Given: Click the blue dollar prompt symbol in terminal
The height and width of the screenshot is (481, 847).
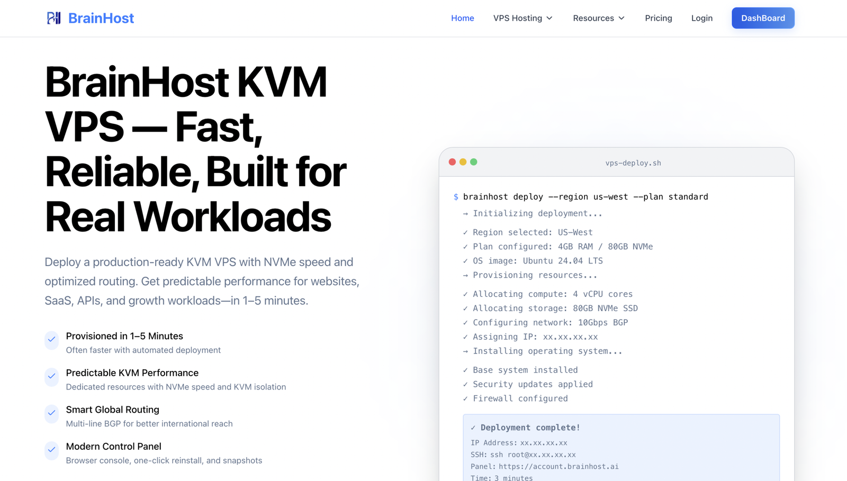Looking at the screenshot, I should point(456,197).
